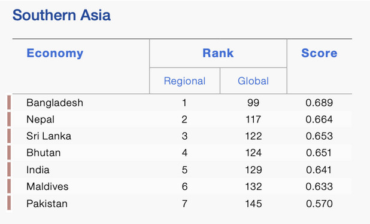Click the color bar beside Pakistan
The image size is (370, 224).
[9, 203]
